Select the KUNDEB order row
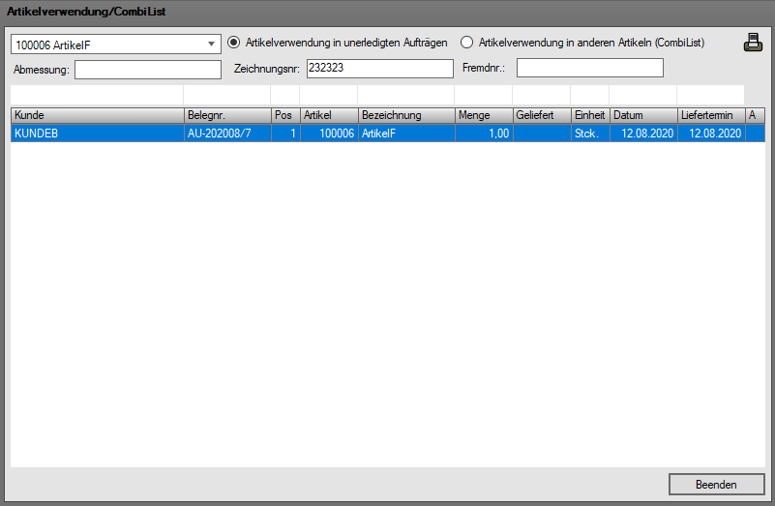 coord(97,134)
